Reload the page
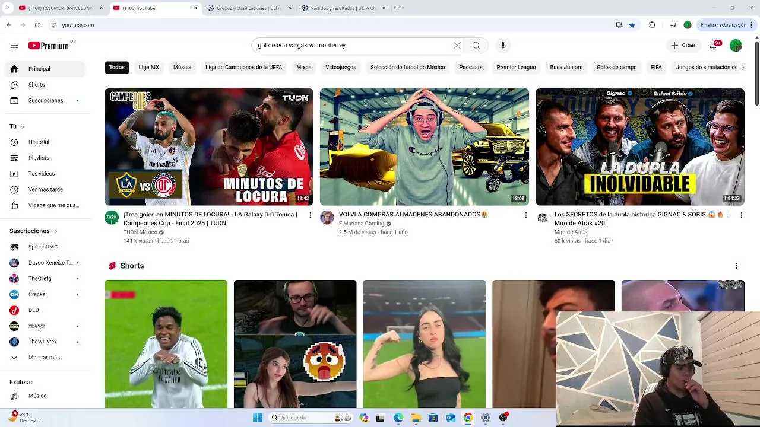Viewport: 760px width, 427px height. tap(37, 25)
